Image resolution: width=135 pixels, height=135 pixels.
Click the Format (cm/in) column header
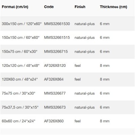tap(15, 7)
